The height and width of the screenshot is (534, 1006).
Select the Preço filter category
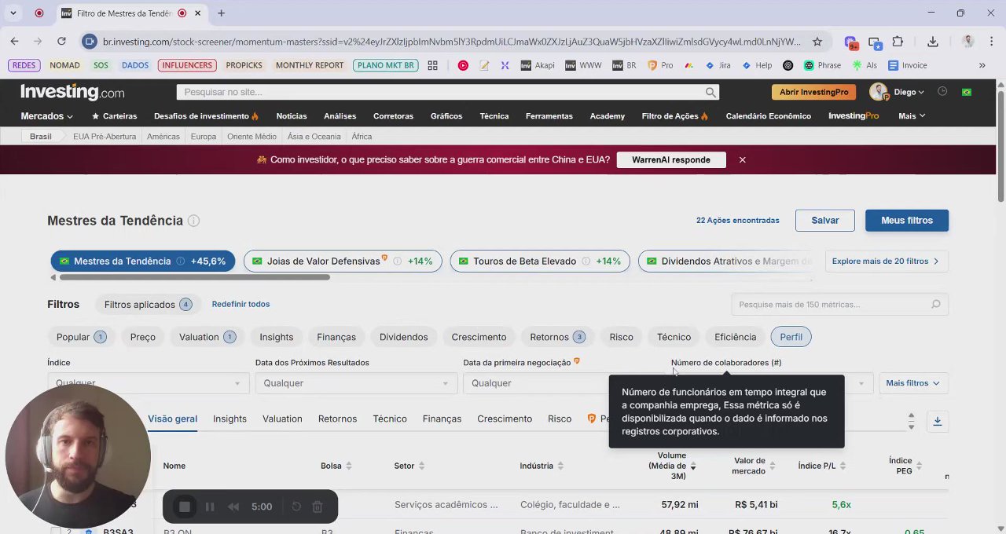tap(142, 337)
